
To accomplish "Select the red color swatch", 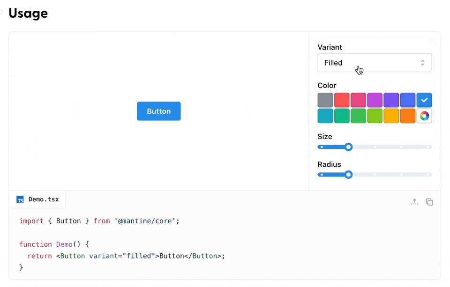I will coord(342,100).
